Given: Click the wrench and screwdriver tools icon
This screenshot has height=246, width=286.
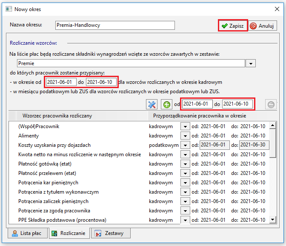Looking at the screenshot, I should 152,105.
